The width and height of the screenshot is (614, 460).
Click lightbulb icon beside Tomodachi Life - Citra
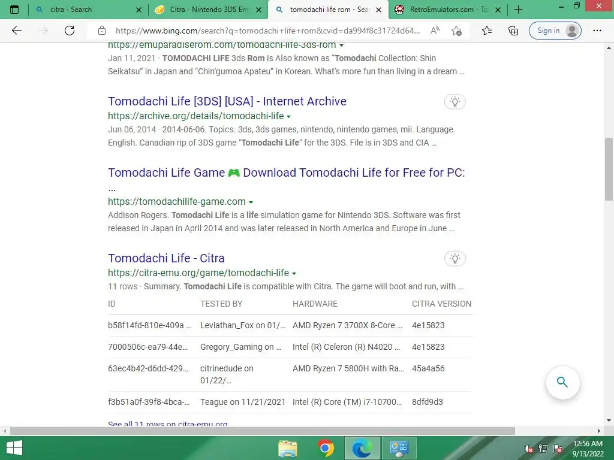[x=455, y=259]
